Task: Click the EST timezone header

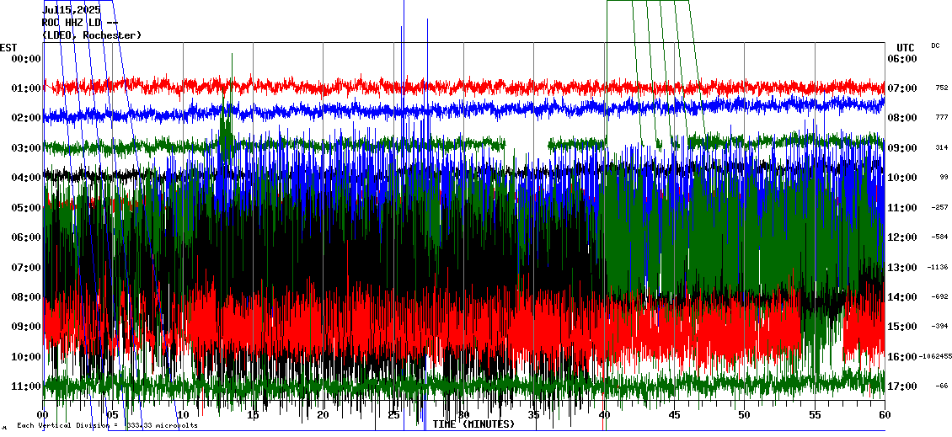Action: [8, 47]
